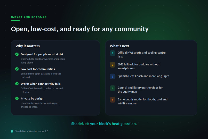
Task: Click 'Location stays on-device unless you choose to share.'
Action: tap(39, 105)
